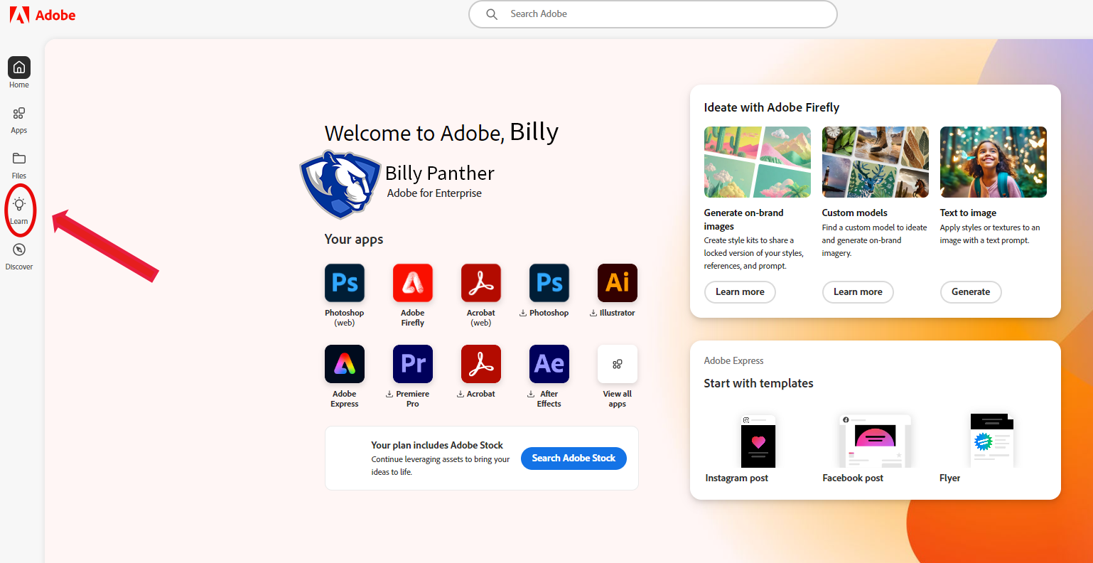The width and height of the screenshot is (1093, 563).
Task: Open the View all apps tile
Action: click(618, 364)
